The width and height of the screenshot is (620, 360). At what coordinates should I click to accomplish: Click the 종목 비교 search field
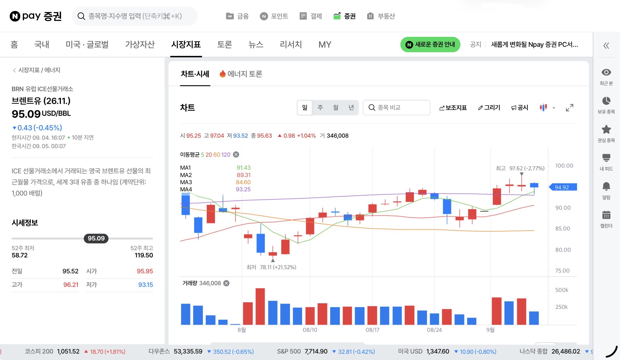(x=396, y=108)
